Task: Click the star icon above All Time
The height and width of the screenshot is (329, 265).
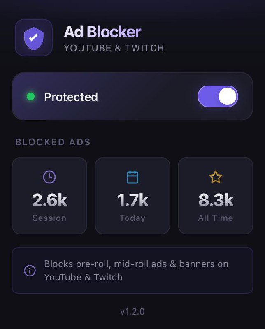Action: pos(216,177)
